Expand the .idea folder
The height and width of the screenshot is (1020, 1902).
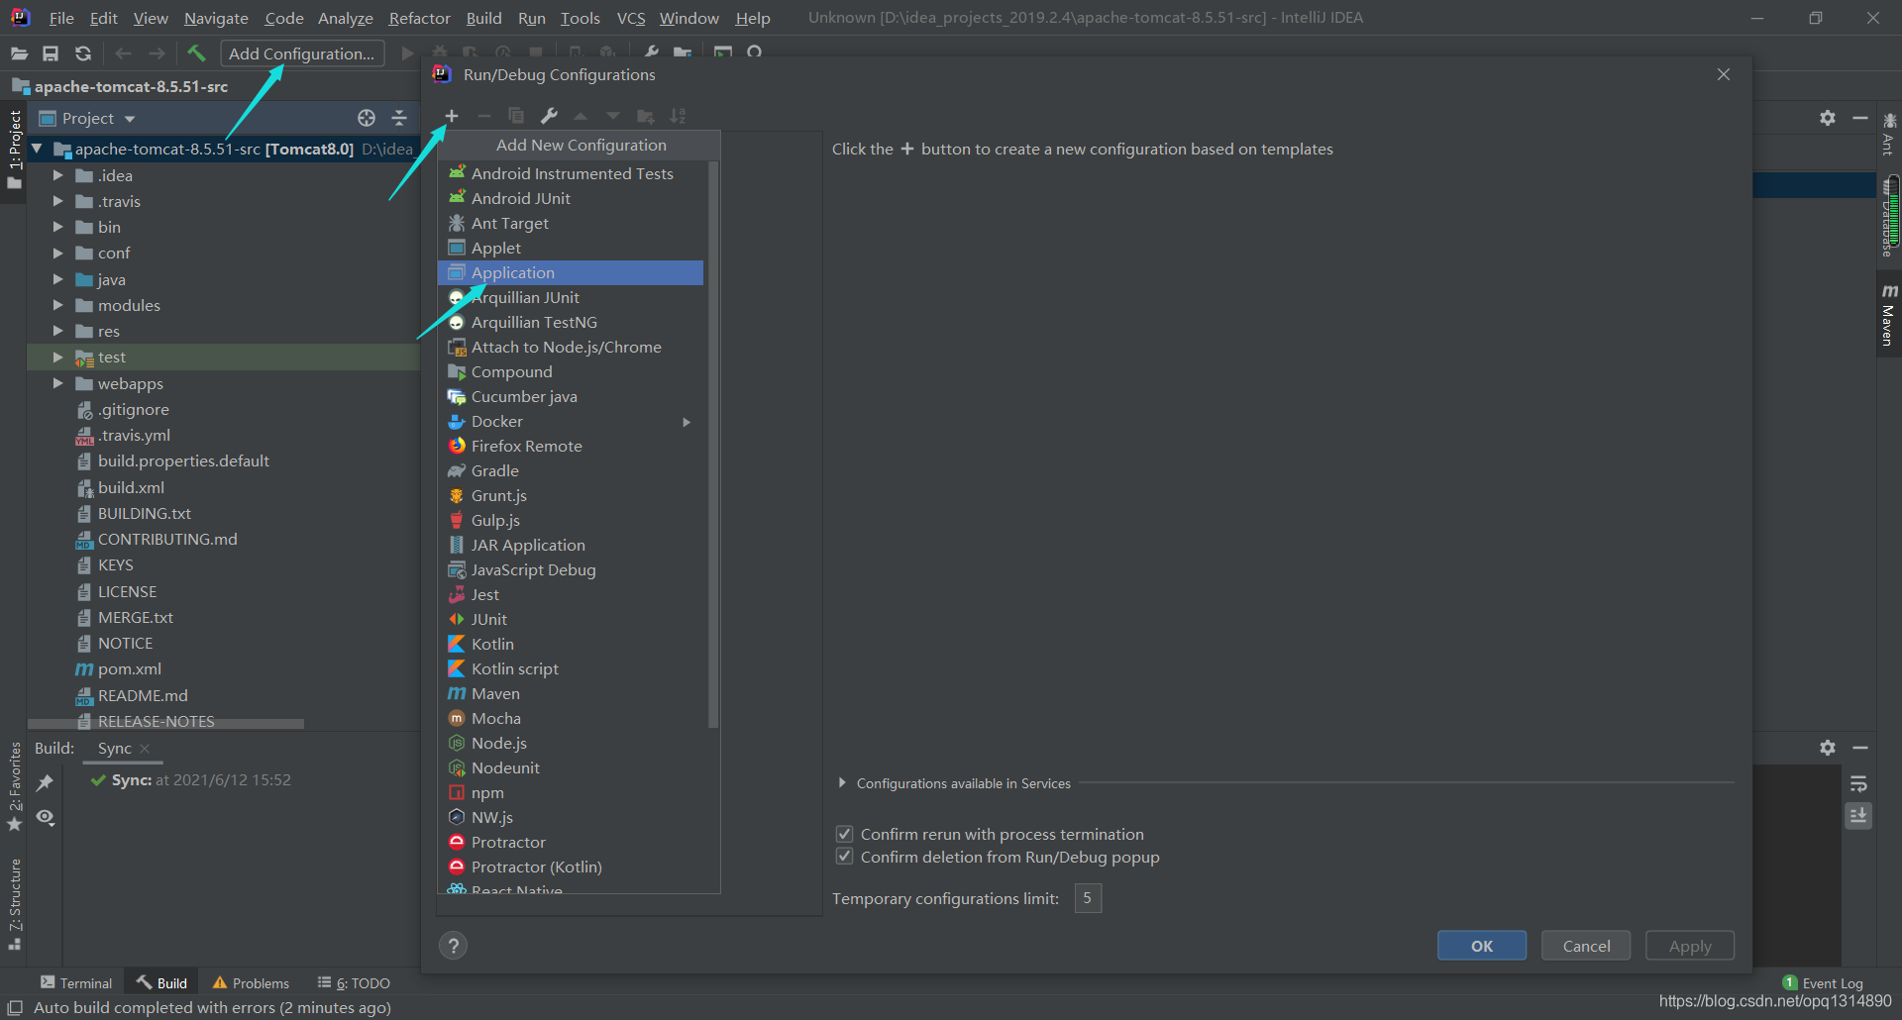click(x=57, y=175)
